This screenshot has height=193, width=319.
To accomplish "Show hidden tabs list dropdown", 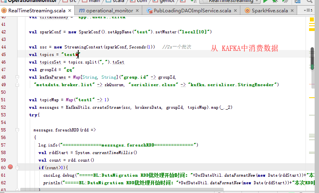I will (x=307, y=10).
